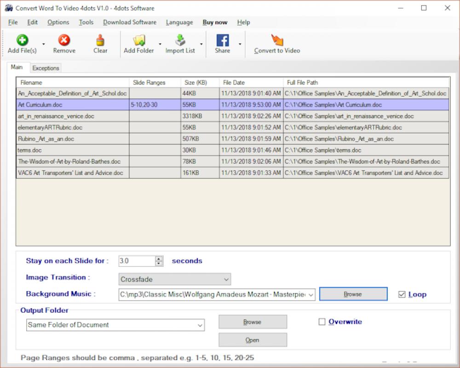Open the Language menu
Image resolution: width=460 pixels, height=368 pixels.
click(x=179, y=22)
